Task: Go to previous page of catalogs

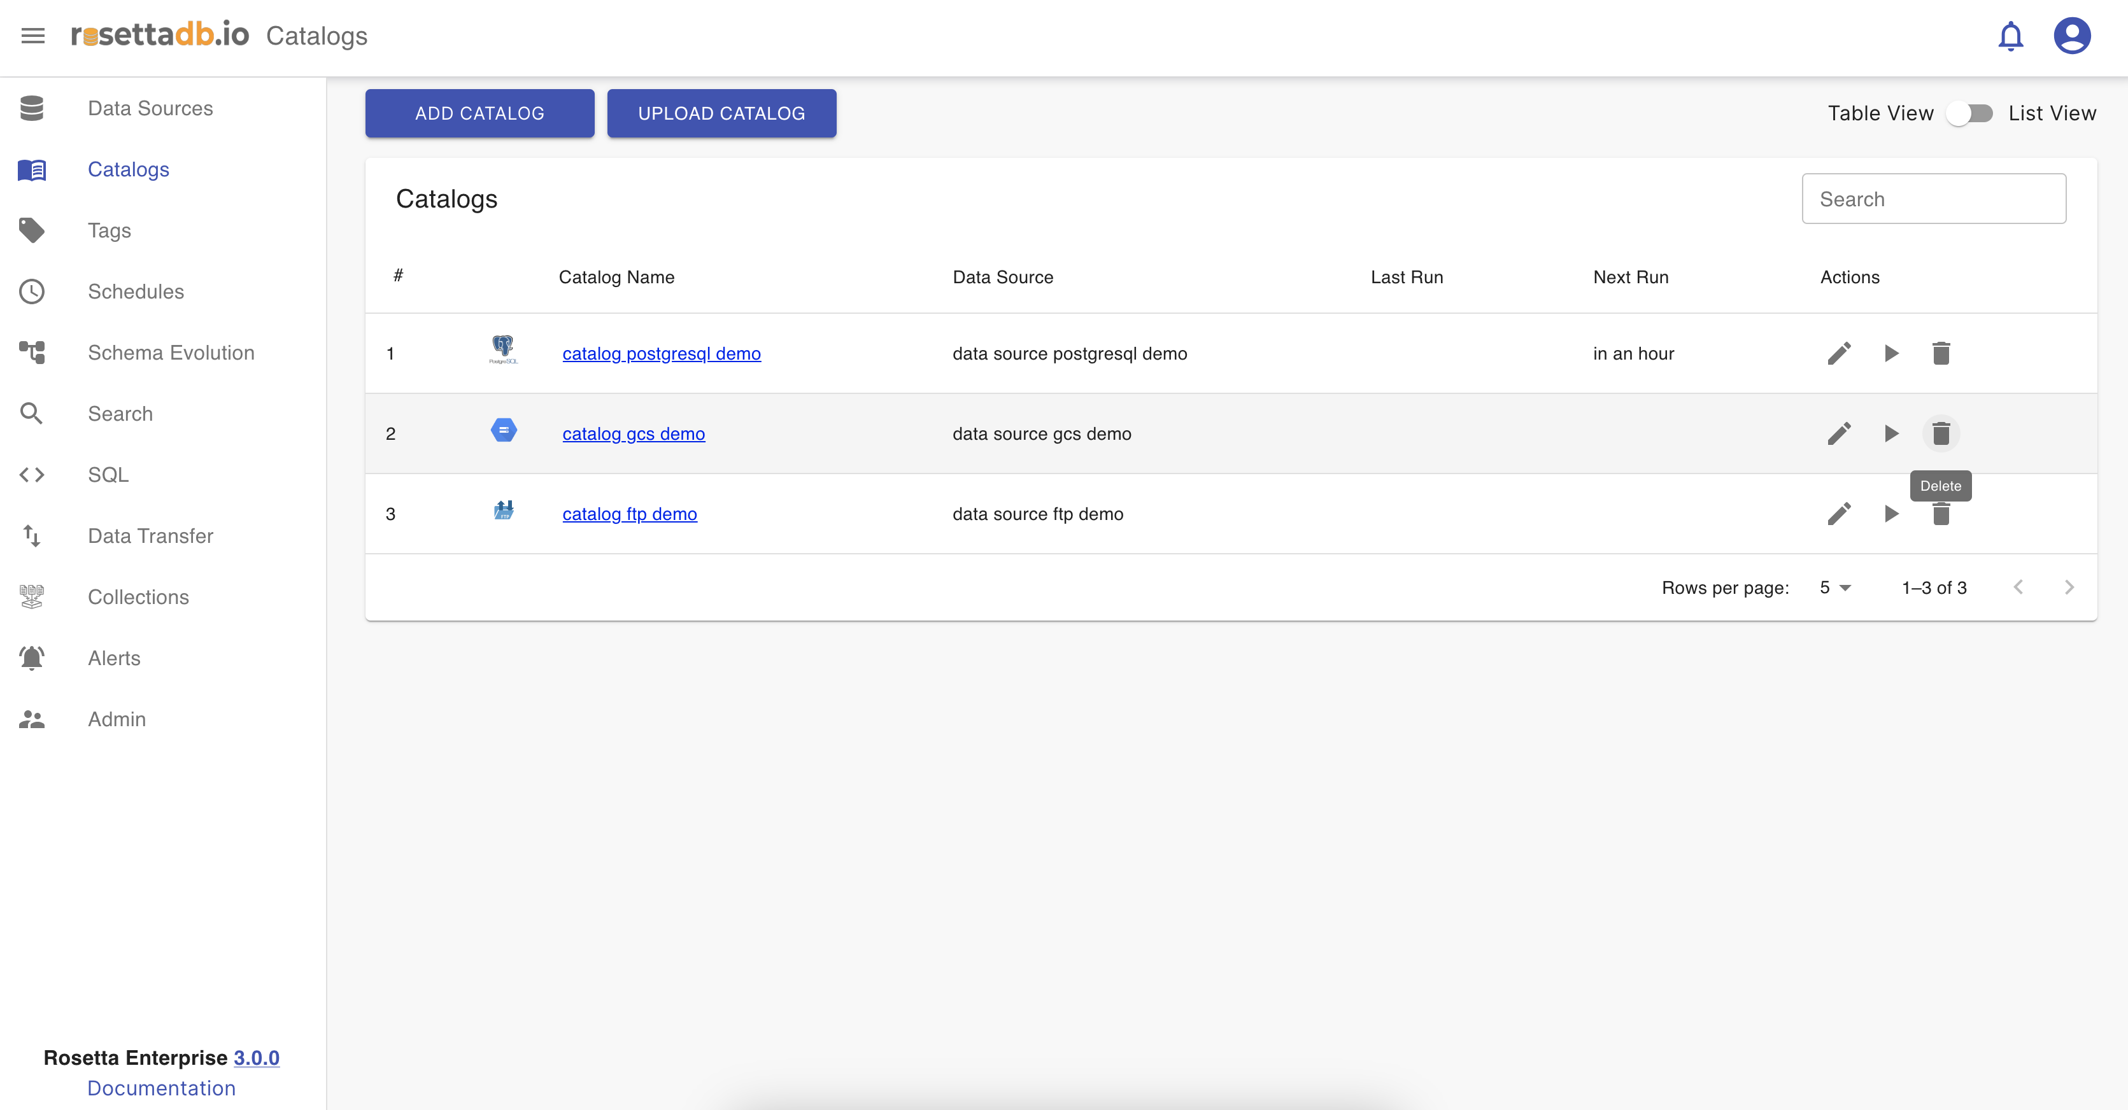Action: tap(2018, 587)
